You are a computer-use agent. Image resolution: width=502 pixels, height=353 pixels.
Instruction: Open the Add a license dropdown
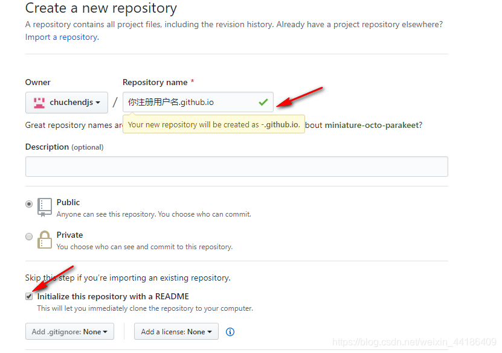point(176,331)
